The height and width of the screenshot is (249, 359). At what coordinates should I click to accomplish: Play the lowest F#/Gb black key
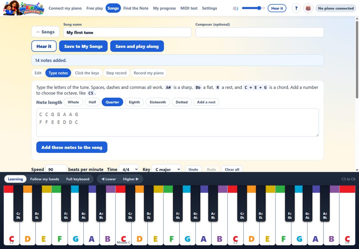(66, 203)
